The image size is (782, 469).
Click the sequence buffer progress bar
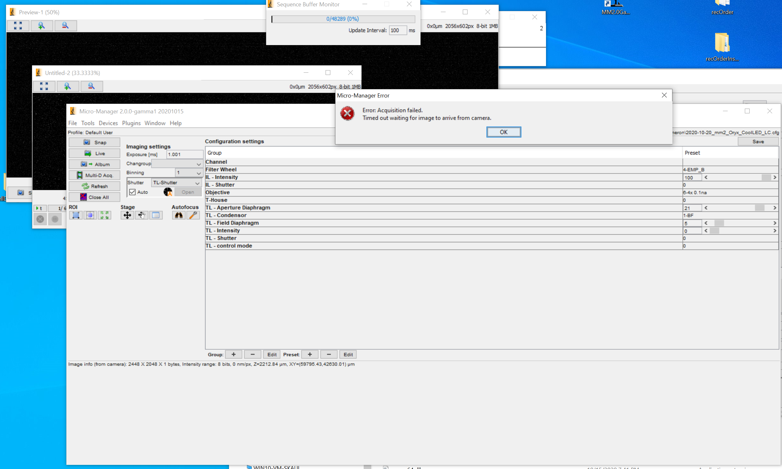343,19
